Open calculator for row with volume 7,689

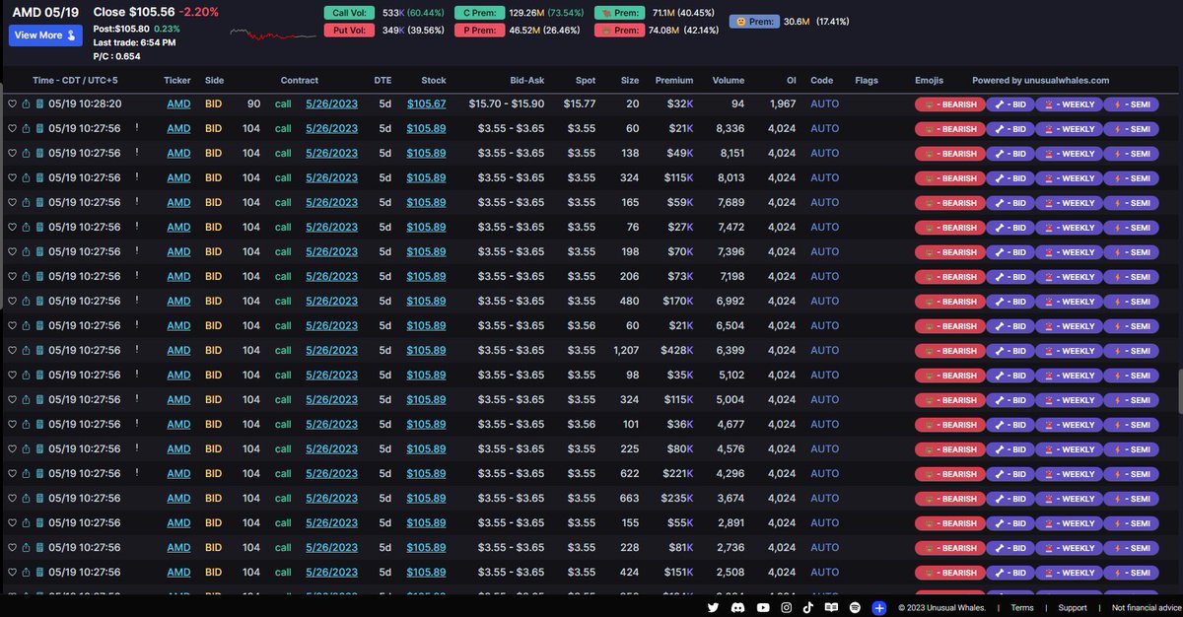pyautogui.click(x=39, y=202)
